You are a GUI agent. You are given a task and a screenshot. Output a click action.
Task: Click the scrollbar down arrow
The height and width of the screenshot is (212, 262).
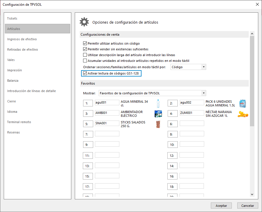click(252, 194)
